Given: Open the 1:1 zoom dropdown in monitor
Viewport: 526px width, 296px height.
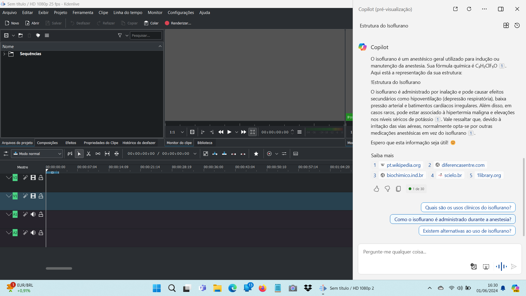Looking at the screenshot, I should pos(177,132).
